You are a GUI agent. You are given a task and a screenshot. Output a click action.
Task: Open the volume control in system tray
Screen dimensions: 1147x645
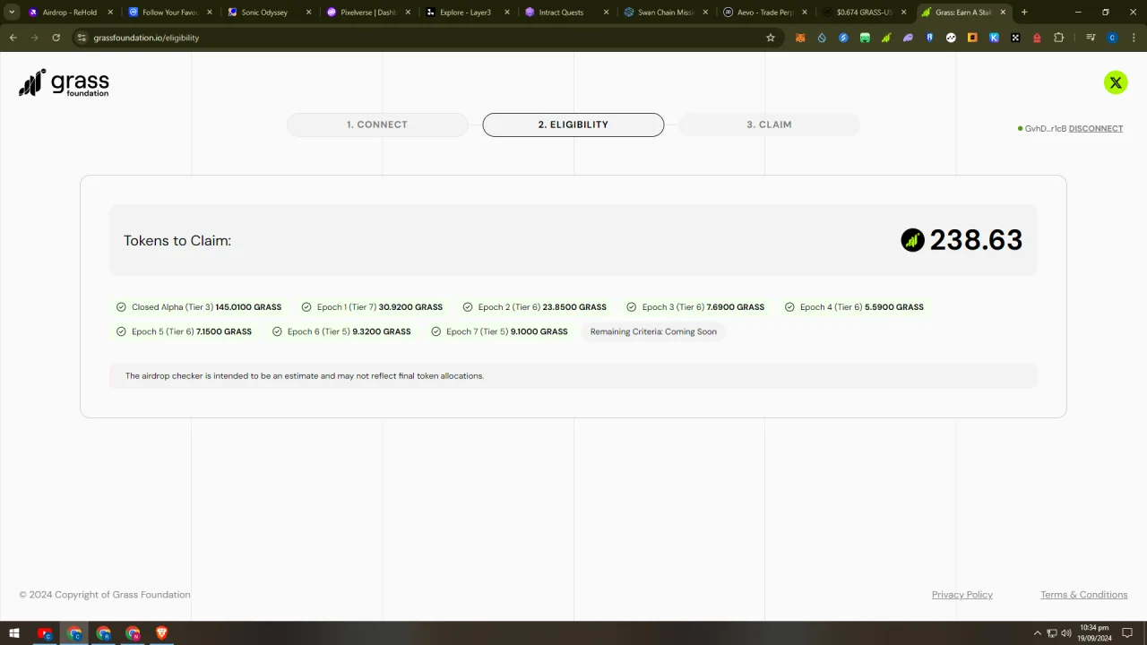(x=1066, y=633)
